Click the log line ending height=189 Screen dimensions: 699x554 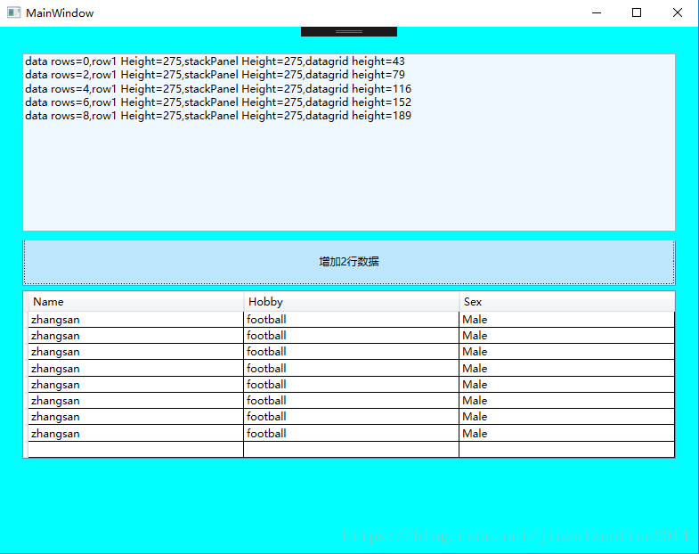(x=218, y=116)
